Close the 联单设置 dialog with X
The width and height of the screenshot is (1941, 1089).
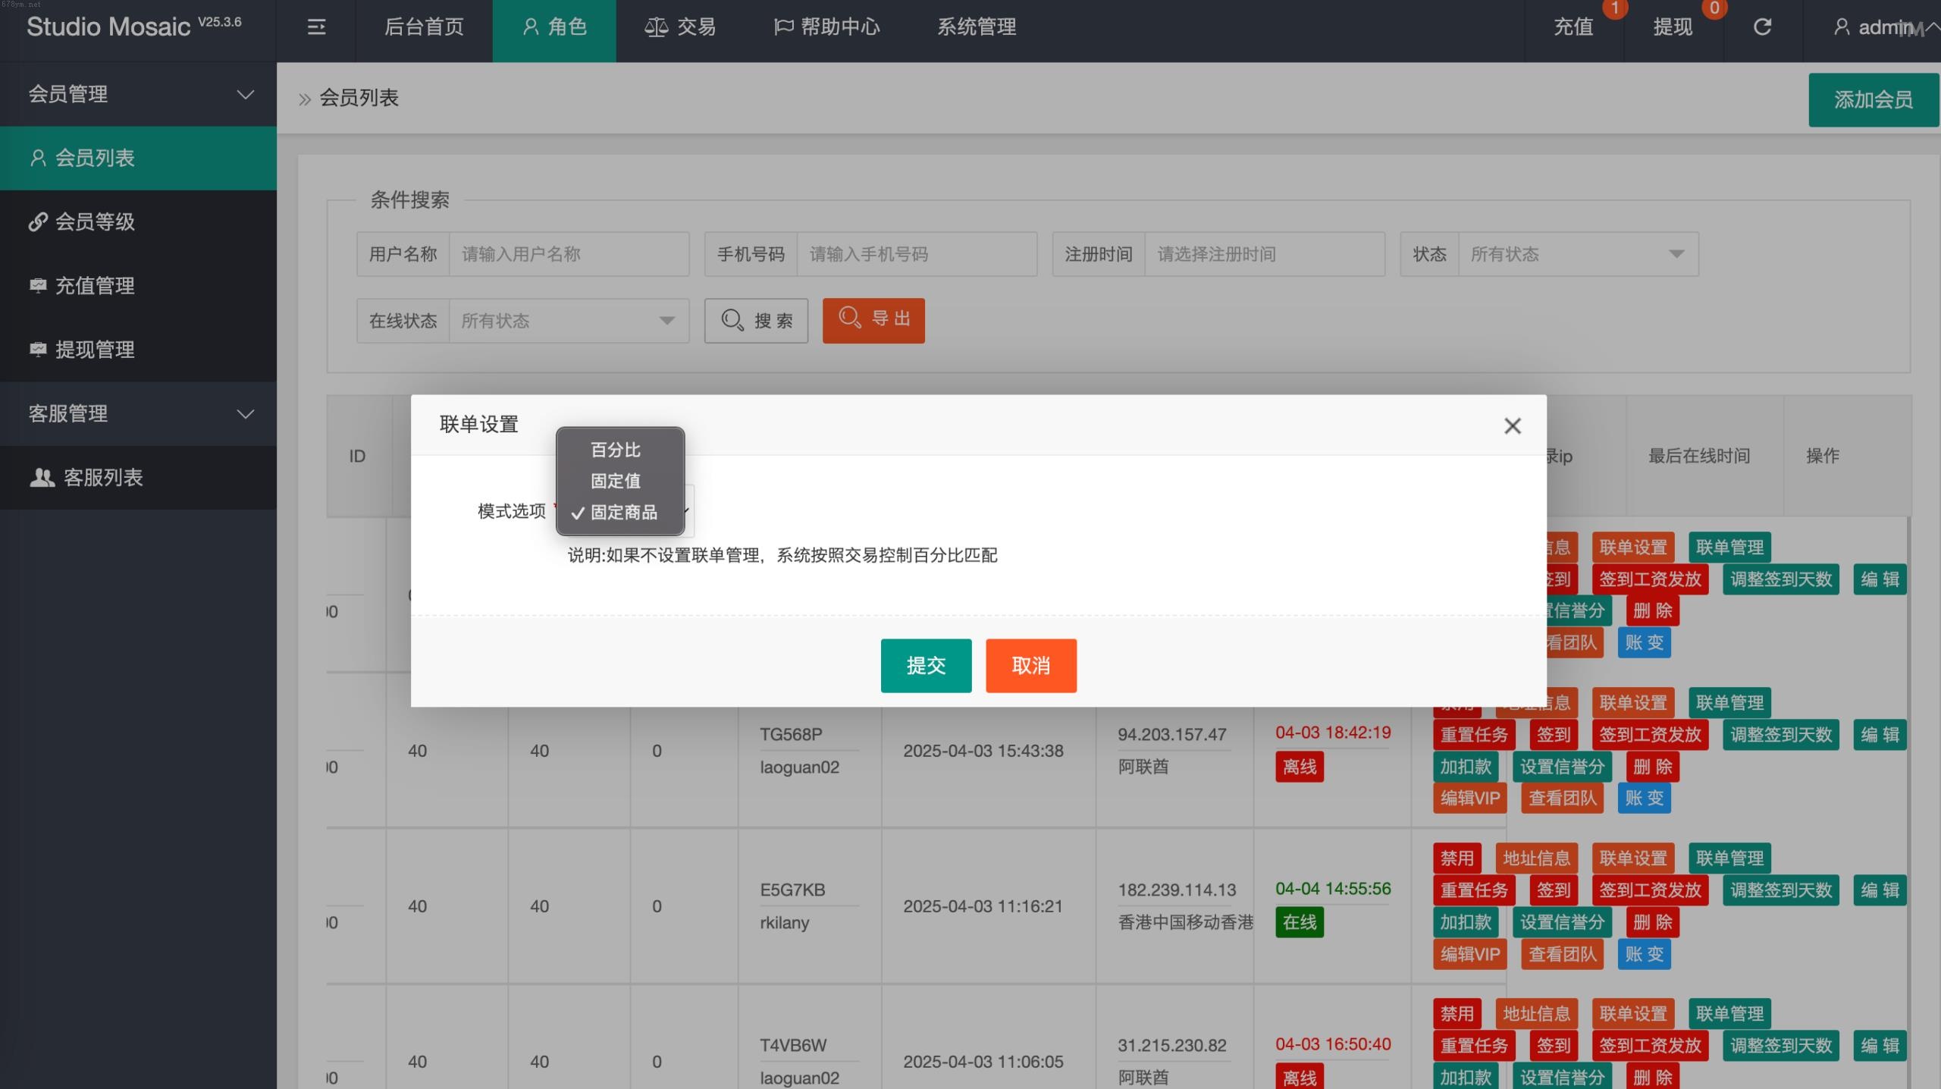(x=1512, y=426)
